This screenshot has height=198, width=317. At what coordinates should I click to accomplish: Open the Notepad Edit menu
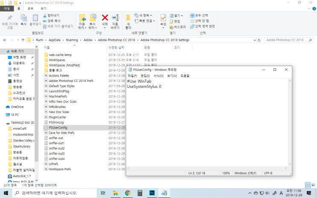tap(145, 76)
